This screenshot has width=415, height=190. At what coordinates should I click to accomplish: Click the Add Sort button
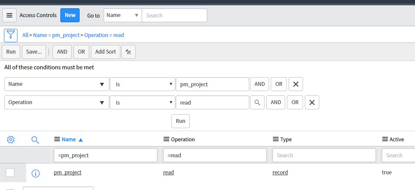[105, 52]
